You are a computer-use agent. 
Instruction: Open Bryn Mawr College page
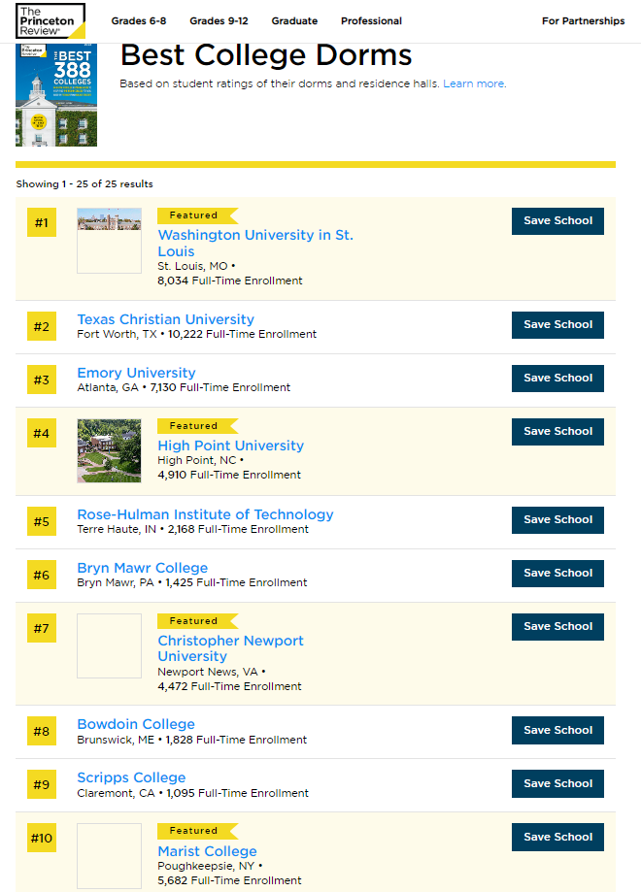click(143, 568)
